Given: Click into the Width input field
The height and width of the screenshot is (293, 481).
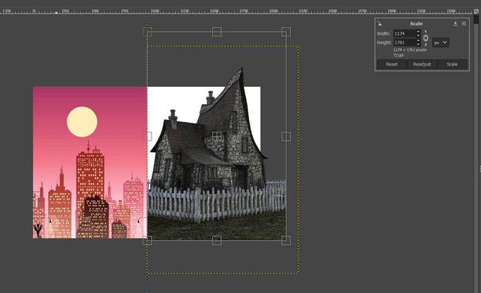Looking at the screenshot, I should [x=403, y=34].
